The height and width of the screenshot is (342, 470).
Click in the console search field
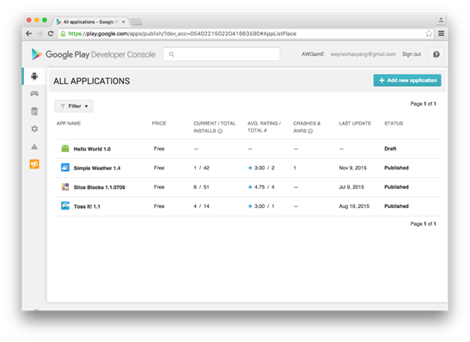coord(222,54)
